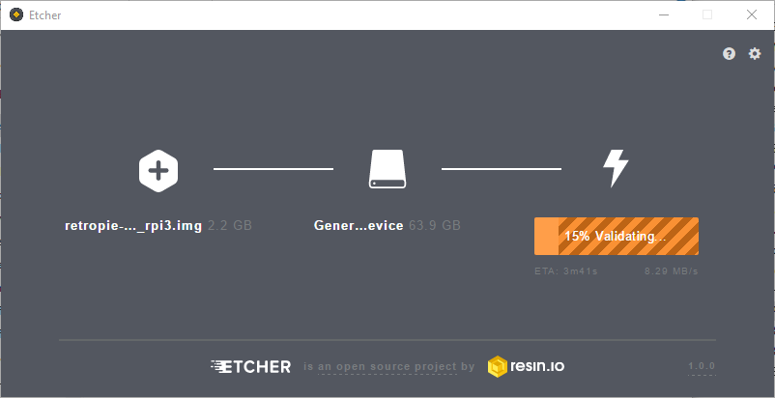This screenshot has height=398, width=775.
Task: Click the 2.2 GB image size label
Action: (230, 226)
